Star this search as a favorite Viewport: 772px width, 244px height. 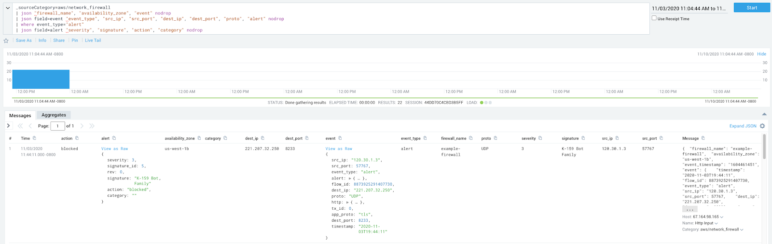pyautogui.click(x=6, y=41)
